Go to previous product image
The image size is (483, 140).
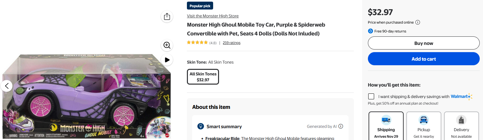(x=7, y=86)
